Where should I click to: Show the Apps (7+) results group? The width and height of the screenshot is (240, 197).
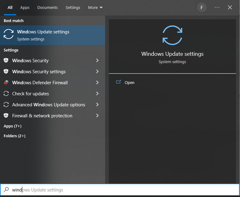[x=13, y=126]
